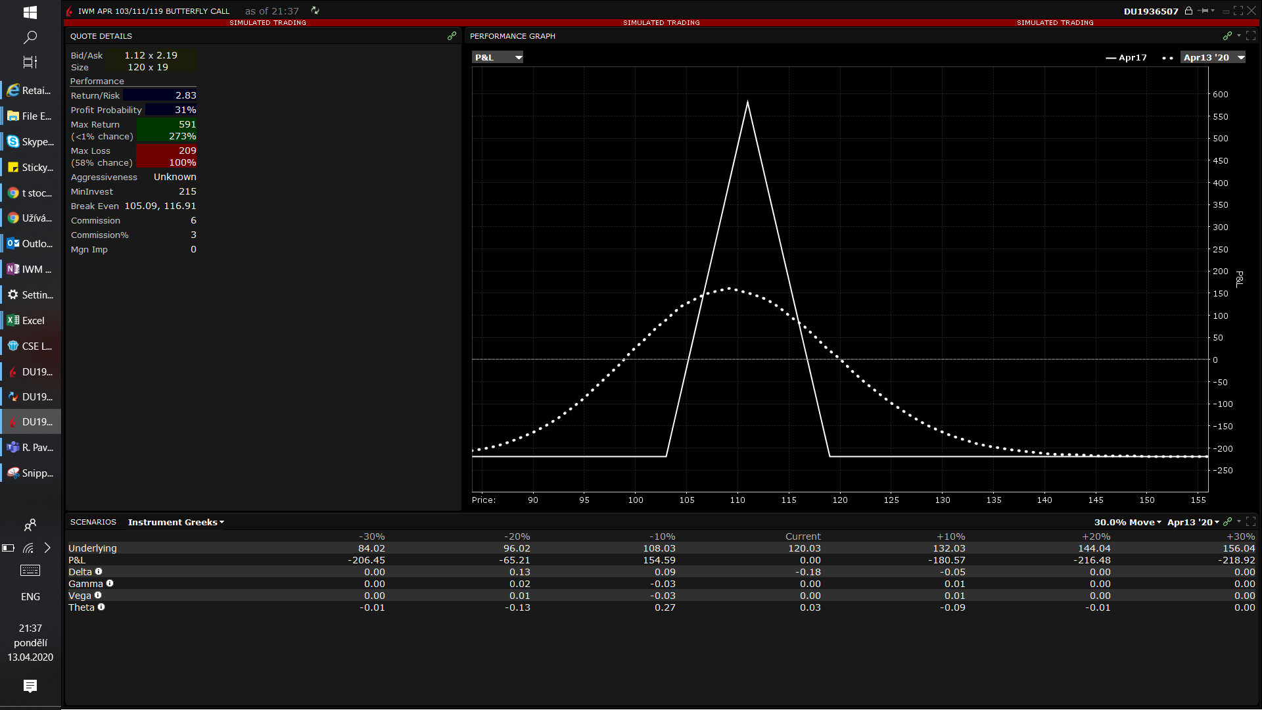Maximize the Scenarios panel
The width and height of the screenshot is (1262, 710).
(1251, 522)
